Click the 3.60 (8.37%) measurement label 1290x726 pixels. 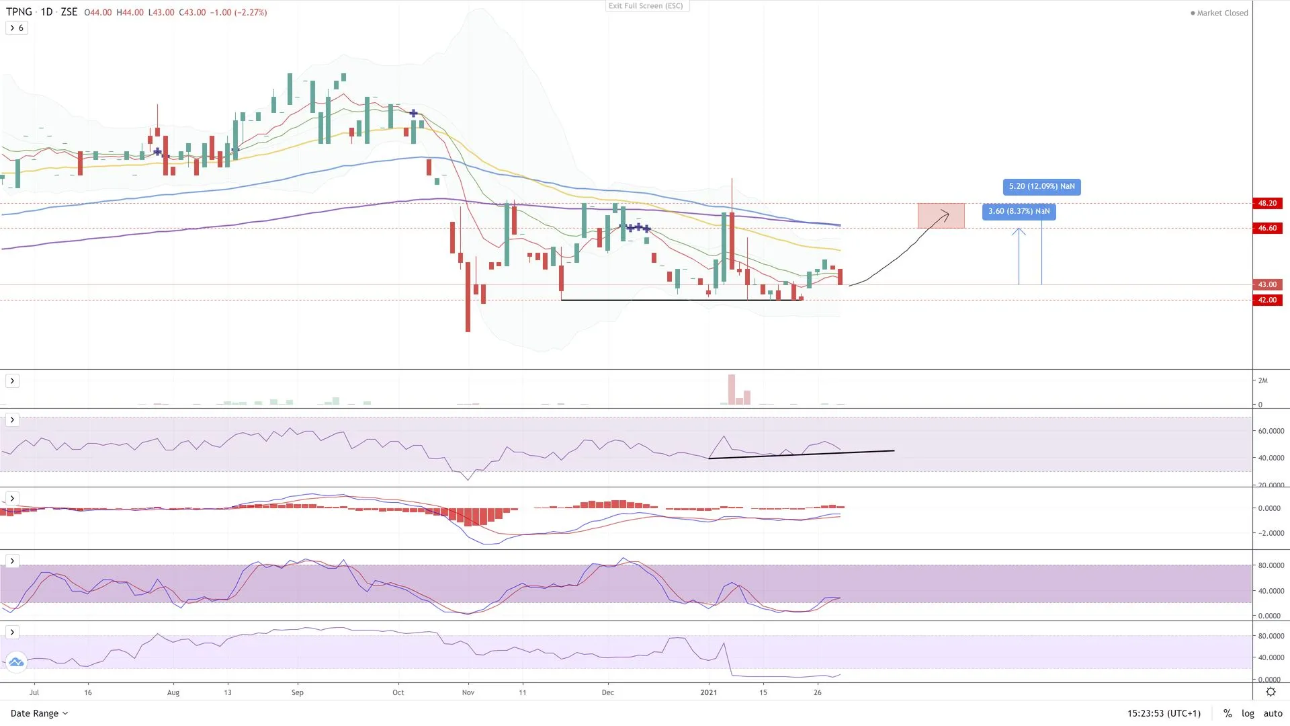coord(1019,212)
